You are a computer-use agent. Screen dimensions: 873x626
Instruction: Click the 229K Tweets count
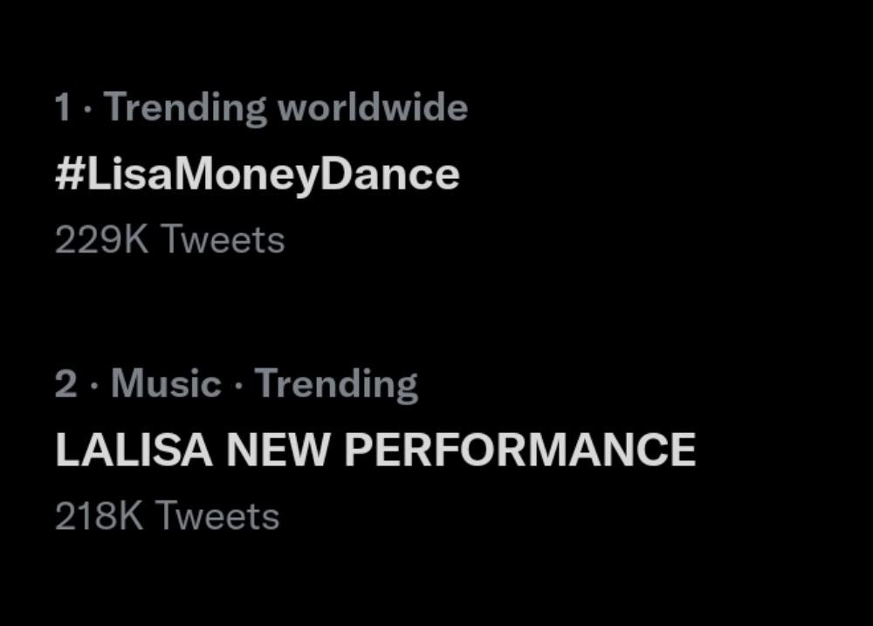pos(169,240)
